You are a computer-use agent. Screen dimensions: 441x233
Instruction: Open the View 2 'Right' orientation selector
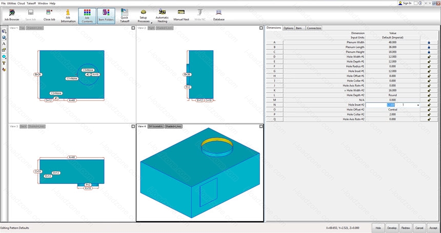[x=151, y=28]
